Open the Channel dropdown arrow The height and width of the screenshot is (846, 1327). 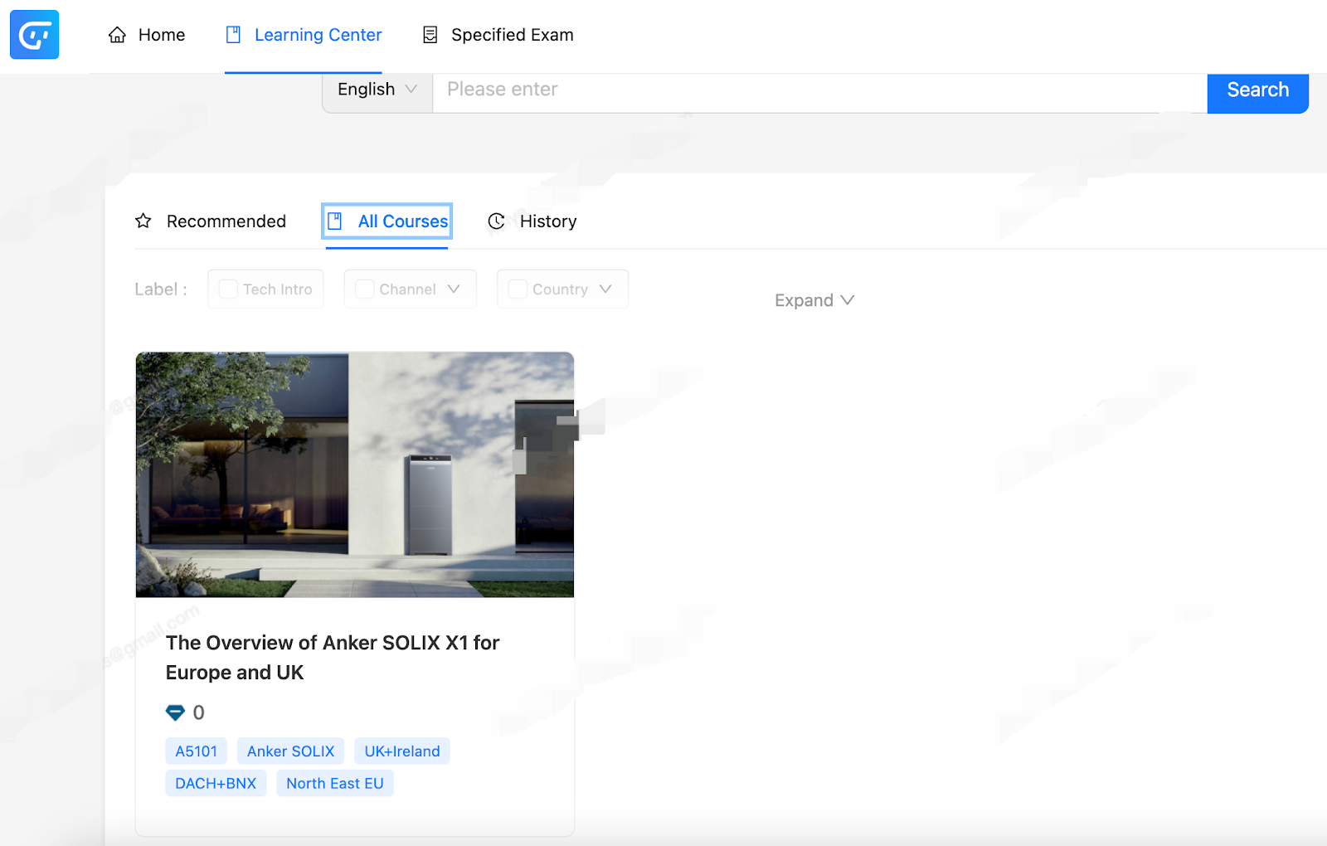(454, 289)
